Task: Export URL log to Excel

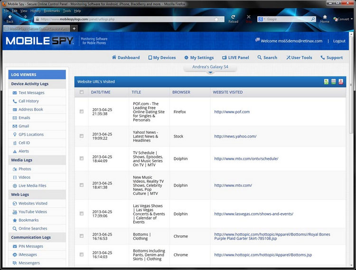Action: [326, 82]
